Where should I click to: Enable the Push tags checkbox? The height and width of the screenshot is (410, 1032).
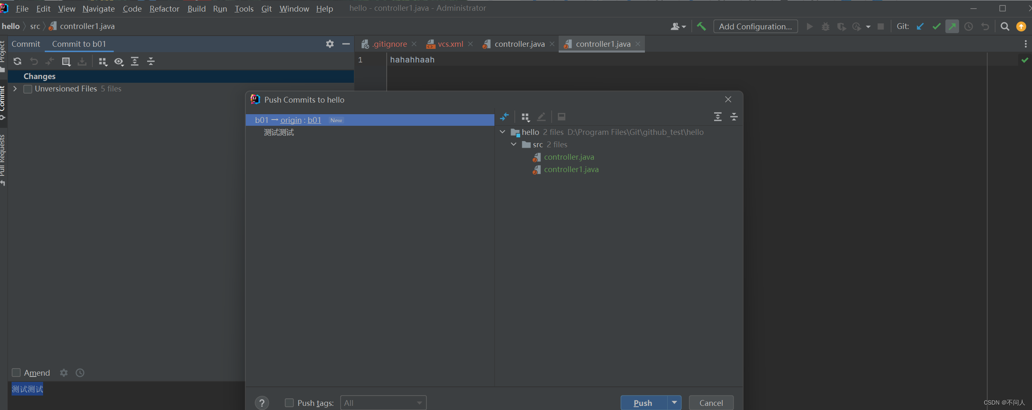click(x=289, y=403)
